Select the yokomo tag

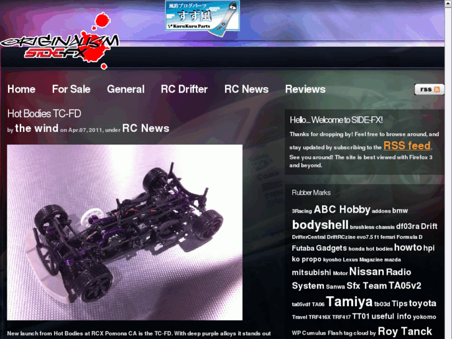(424, 317)
